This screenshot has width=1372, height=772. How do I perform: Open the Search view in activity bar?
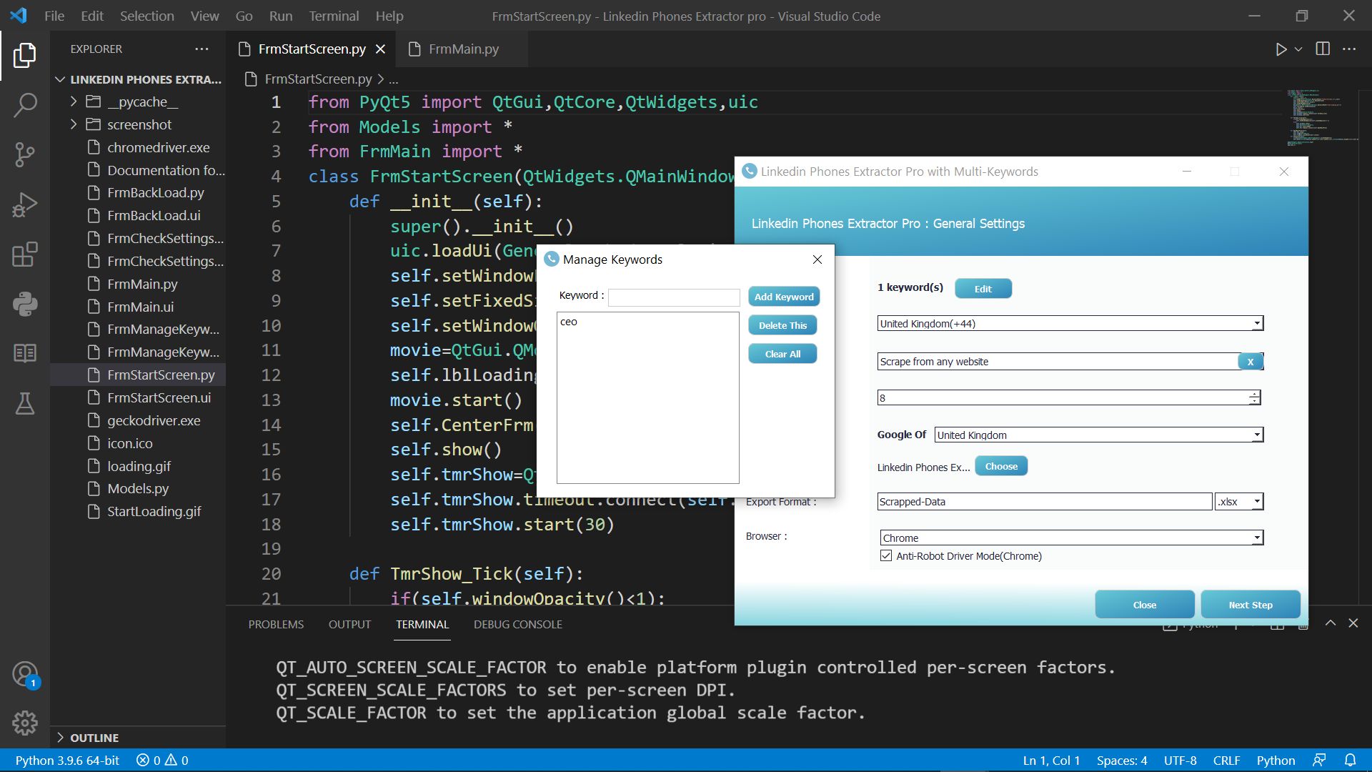point(25,105)
